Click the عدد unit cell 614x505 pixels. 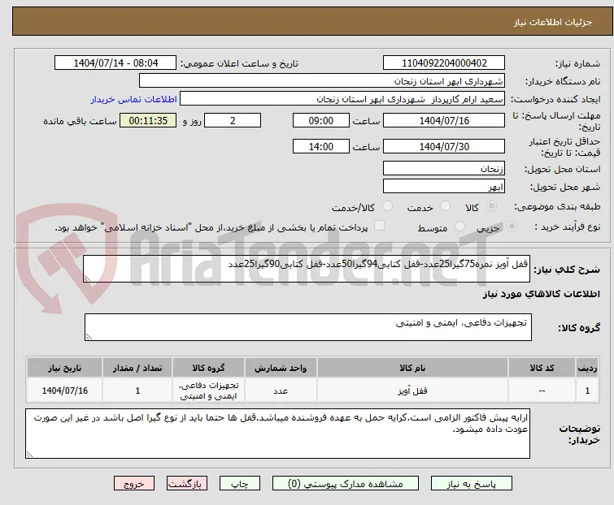[281, 391]
